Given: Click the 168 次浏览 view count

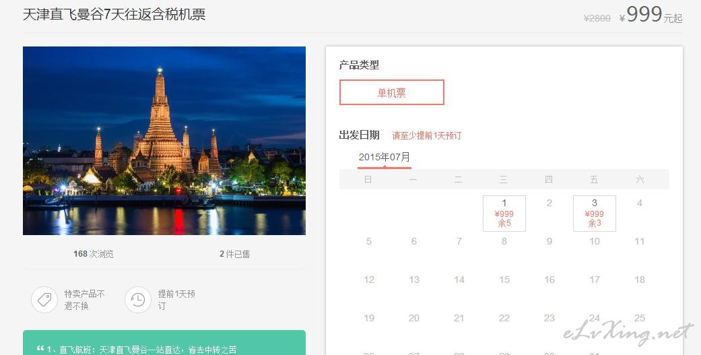Looking at the screenshot, I should click(x=94, y=254).
